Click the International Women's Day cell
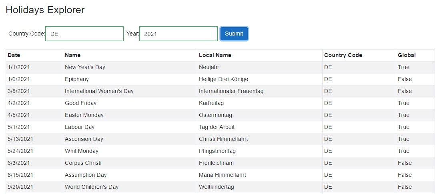 click(x=99, y=91)
